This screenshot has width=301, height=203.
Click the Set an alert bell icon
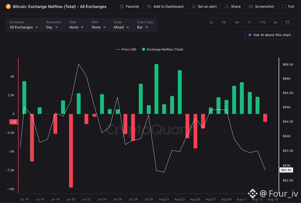click(x=194, y=7)
